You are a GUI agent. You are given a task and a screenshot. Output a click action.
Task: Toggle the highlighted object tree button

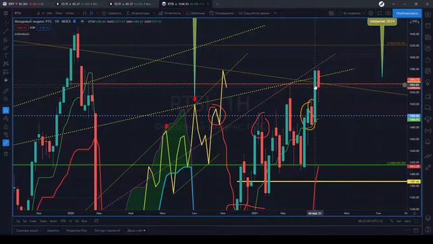tap(6, 143)
